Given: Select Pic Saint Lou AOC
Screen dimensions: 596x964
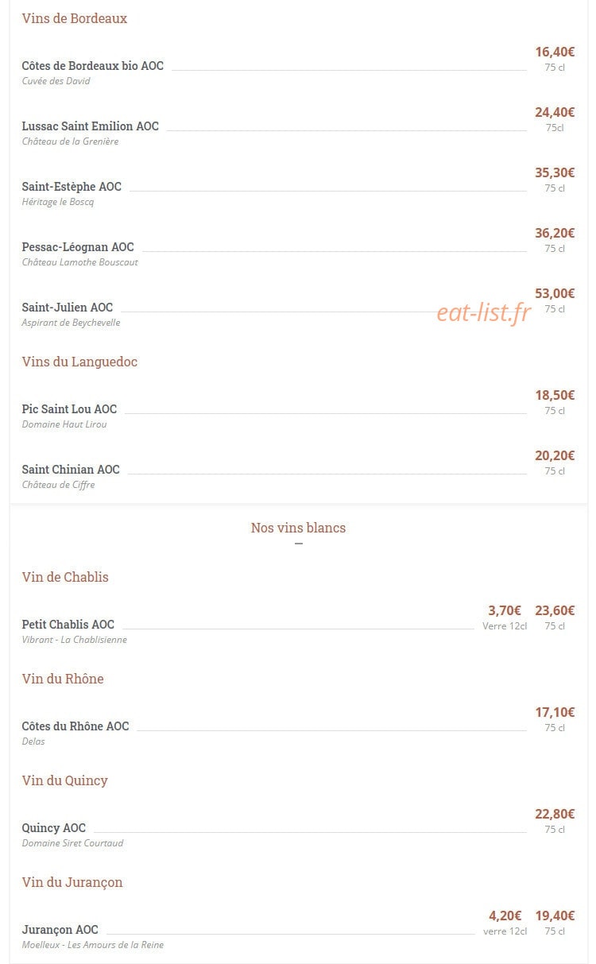Looking at the screenshot, I should (69, 409).
